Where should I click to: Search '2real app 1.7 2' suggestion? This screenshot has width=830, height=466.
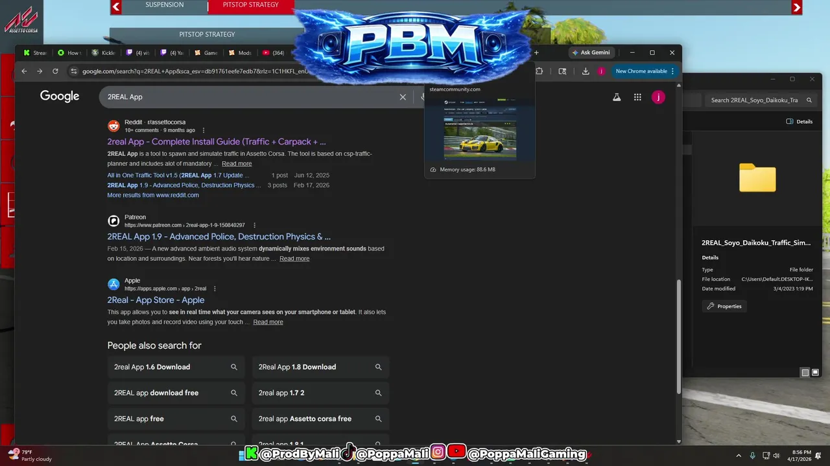(320, 393)
